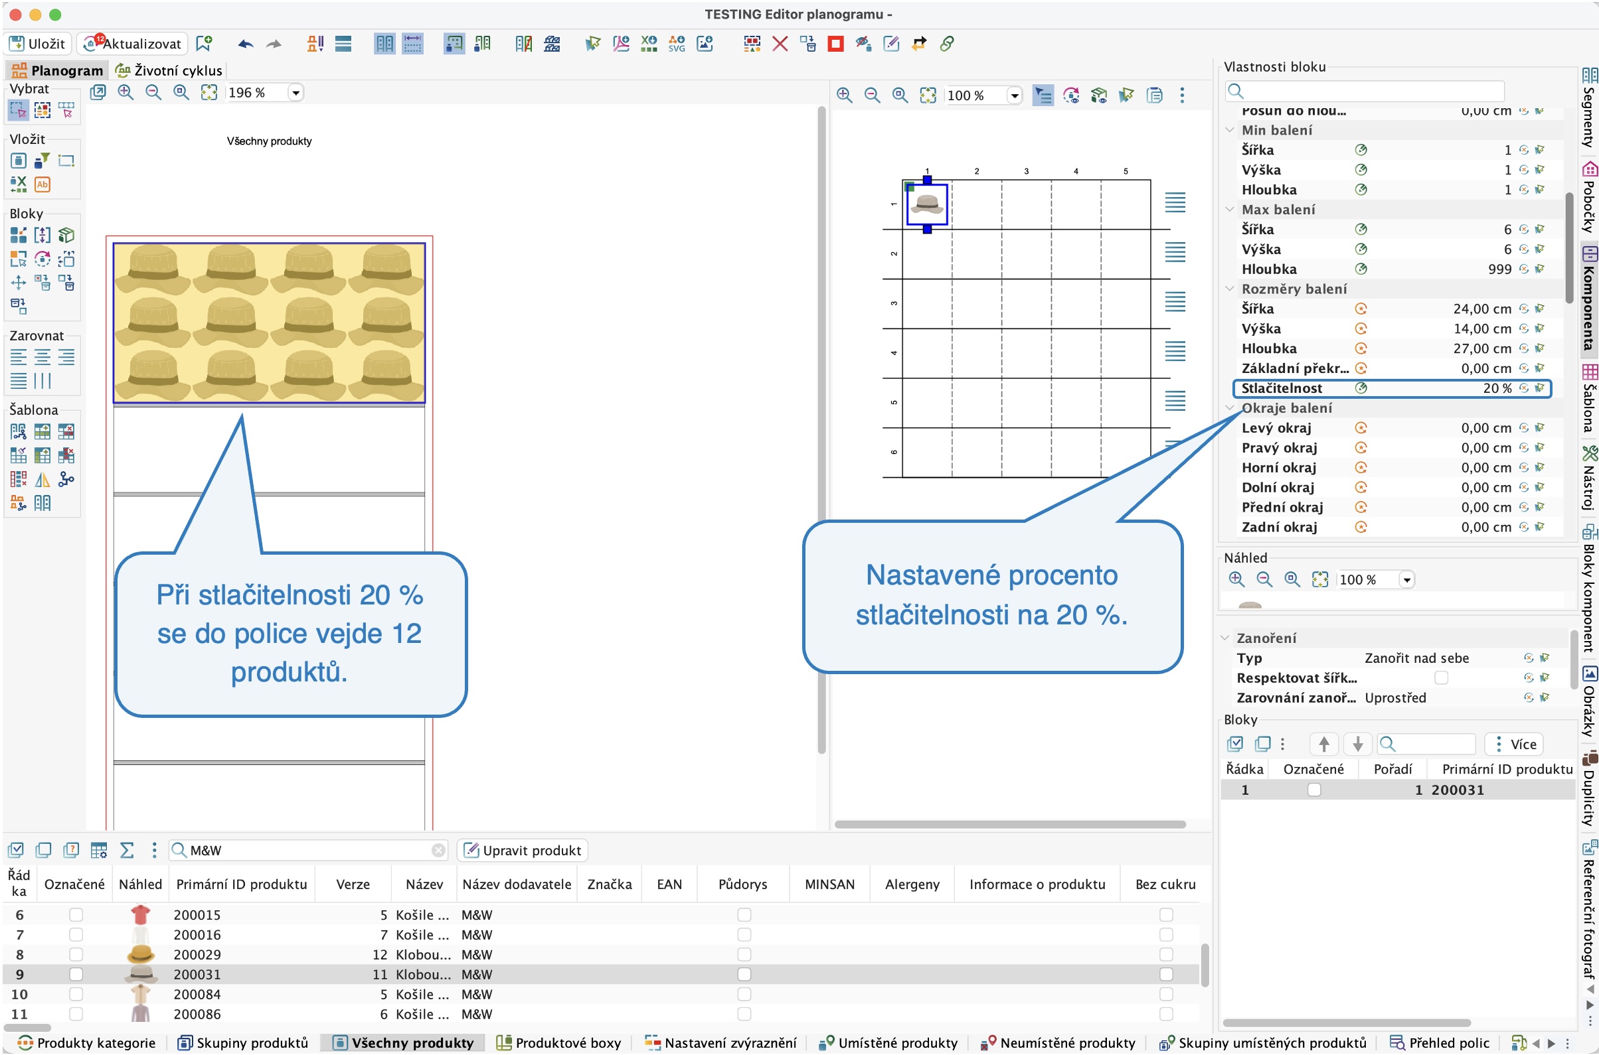
Task: Toggle Půdorys checkbox for product 200084
Action: 744,994
